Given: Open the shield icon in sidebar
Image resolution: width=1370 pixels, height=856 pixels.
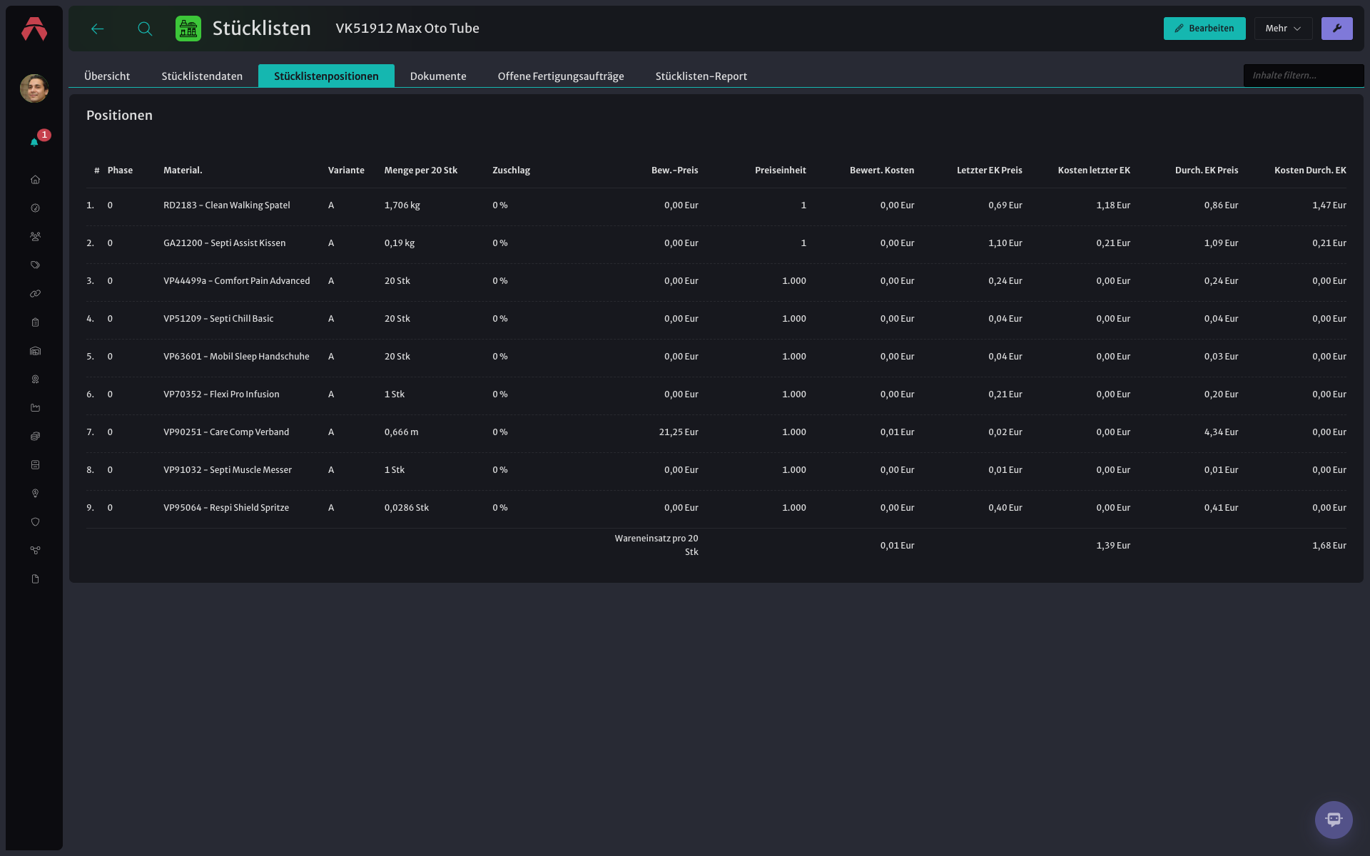Looking at the screenshot, I should tap(35, 522).
